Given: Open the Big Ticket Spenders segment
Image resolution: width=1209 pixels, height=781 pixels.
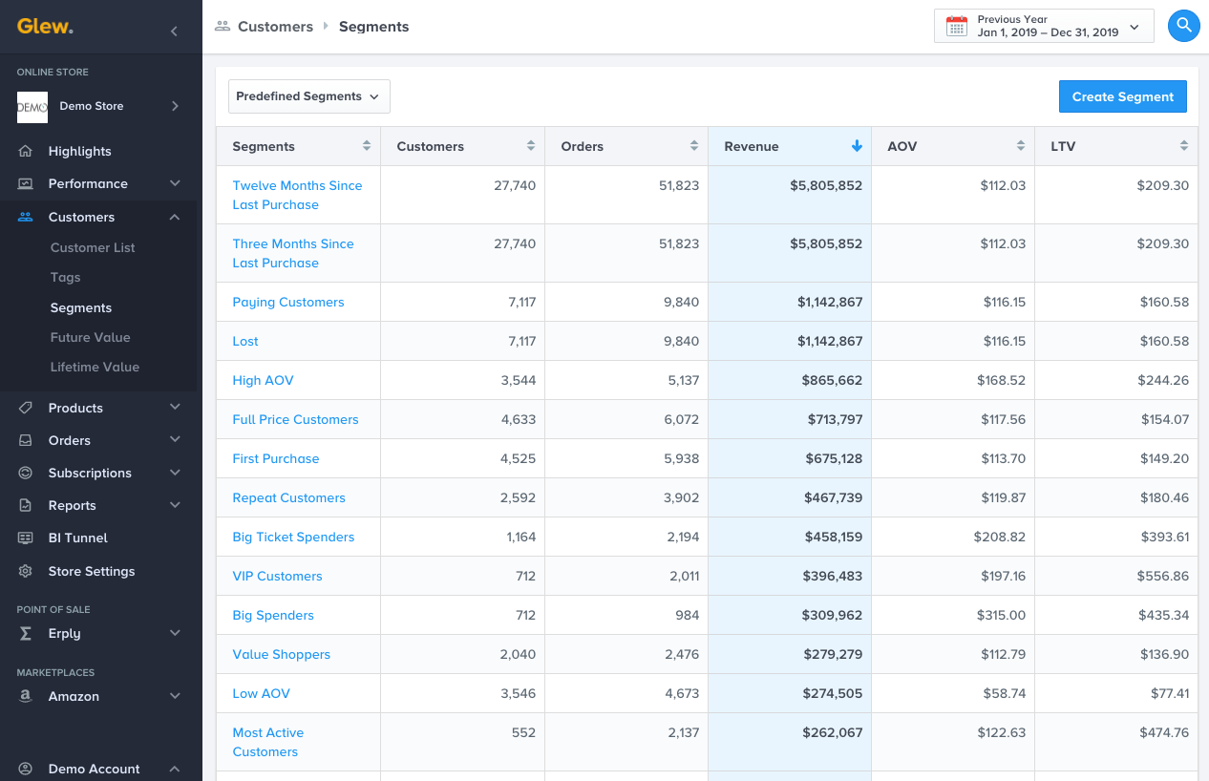Looking at the screenshot, I should tap(293, 537).
